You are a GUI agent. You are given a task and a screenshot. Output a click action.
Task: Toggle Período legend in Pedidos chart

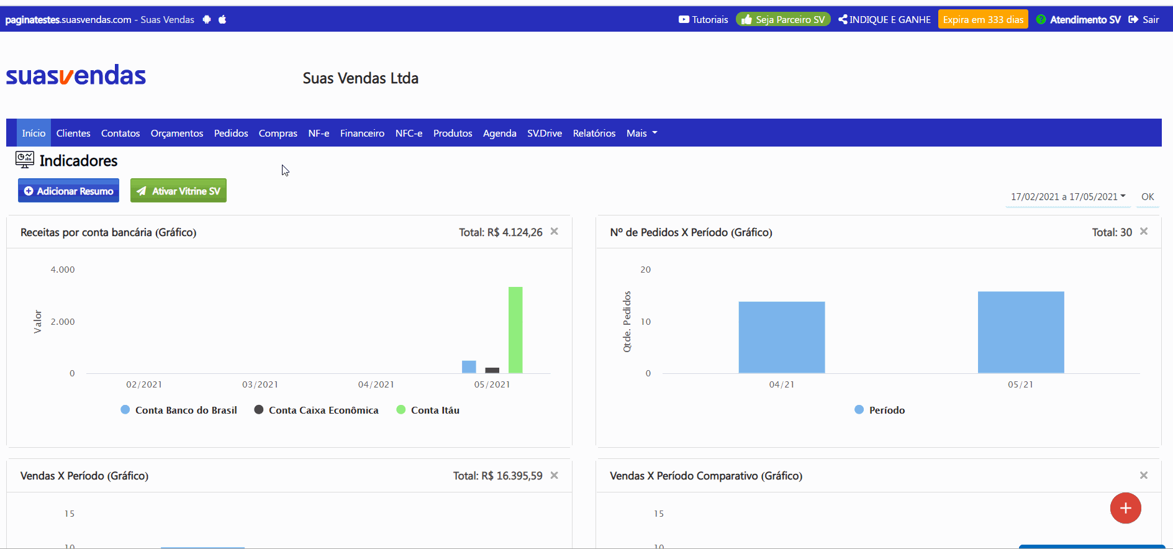tap(880, 410)
